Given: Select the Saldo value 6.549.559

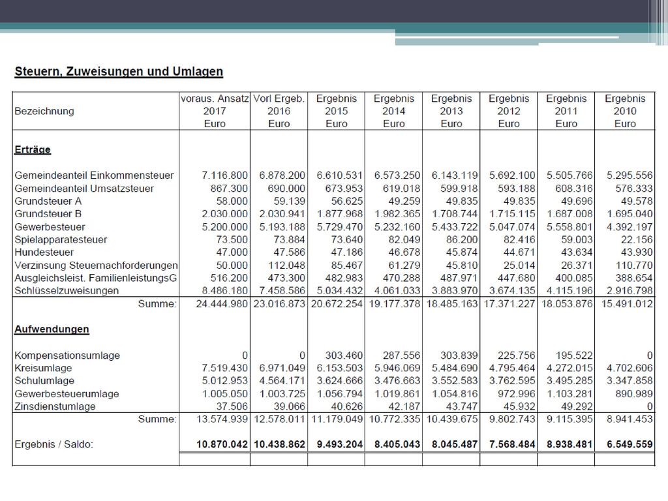Looking at the screenshot, I should (630, 444).
